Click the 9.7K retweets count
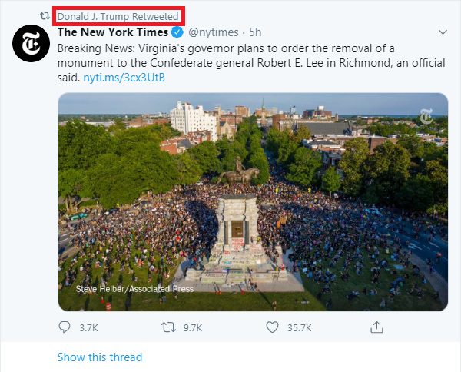 192,327
